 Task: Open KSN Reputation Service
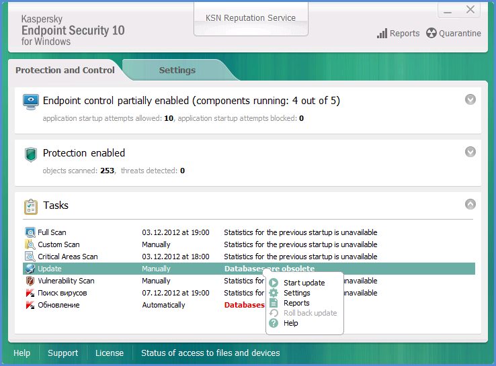250,18
